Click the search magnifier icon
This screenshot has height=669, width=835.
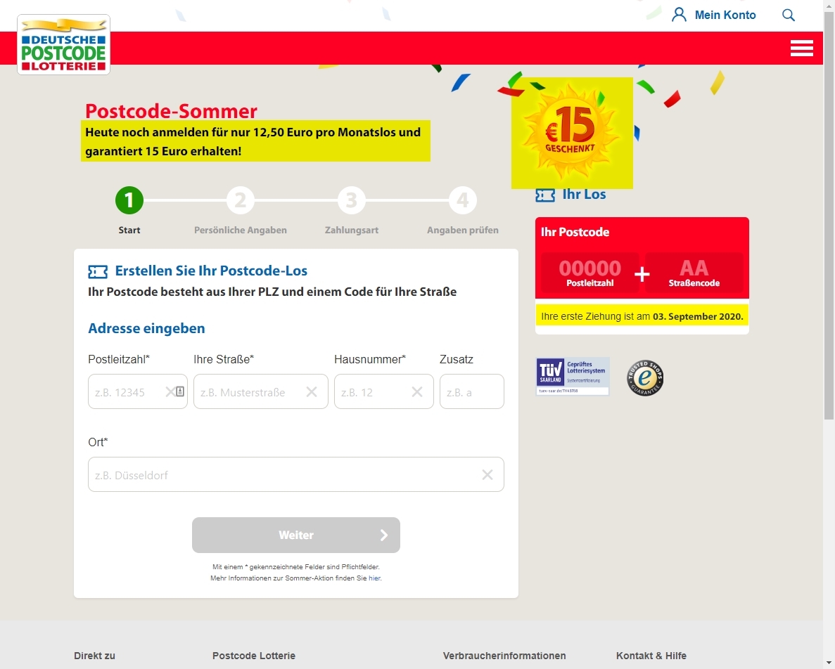[x=788, y=15]
